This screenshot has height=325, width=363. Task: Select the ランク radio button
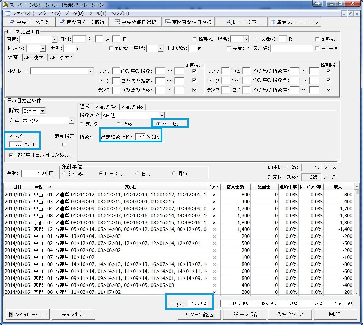coord(82,124)
